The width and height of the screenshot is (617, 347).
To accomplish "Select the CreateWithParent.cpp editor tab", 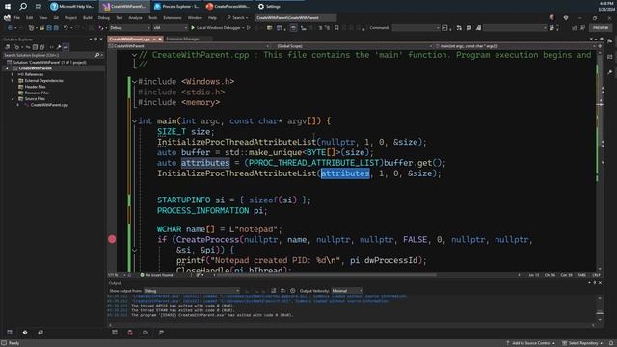I will click(129, 39).
